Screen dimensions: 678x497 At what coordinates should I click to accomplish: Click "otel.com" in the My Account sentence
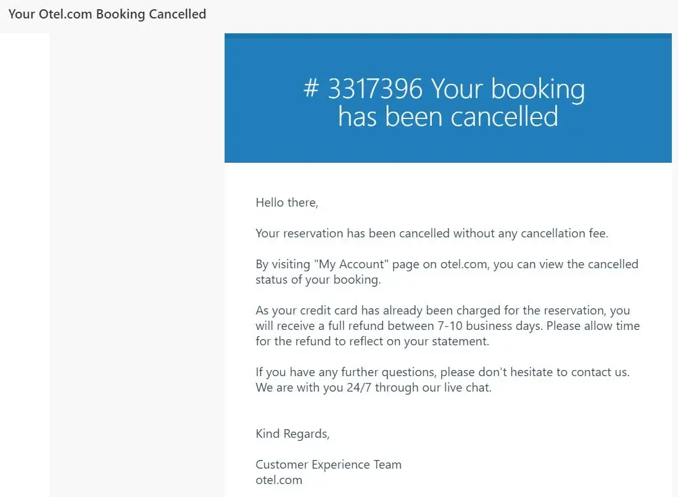[x=465, y=265]
